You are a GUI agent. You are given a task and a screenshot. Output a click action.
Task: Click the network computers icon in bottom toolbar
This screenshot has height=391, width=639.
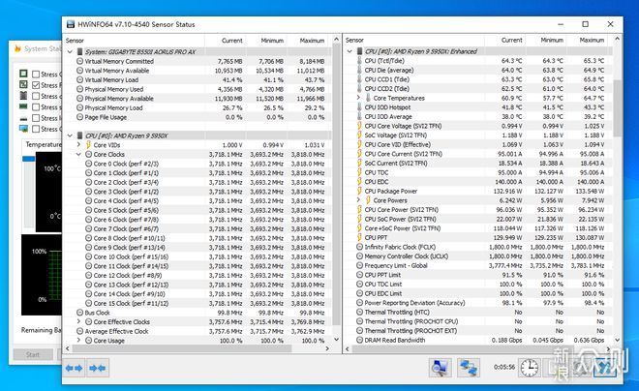468,368
